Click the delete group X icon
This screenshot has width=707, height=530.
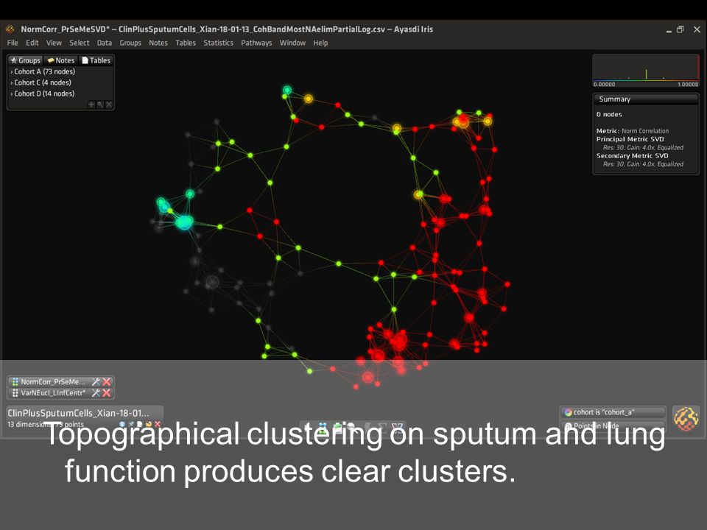pyautogui.click(x=109, y=105)
